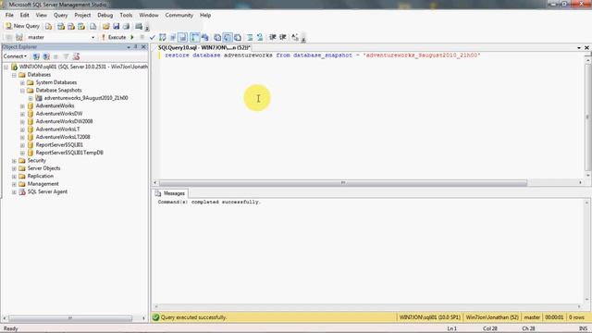Click the Change Connection icon beside master
The width and height of the screenshot is (592, 333).
point(19,37)
